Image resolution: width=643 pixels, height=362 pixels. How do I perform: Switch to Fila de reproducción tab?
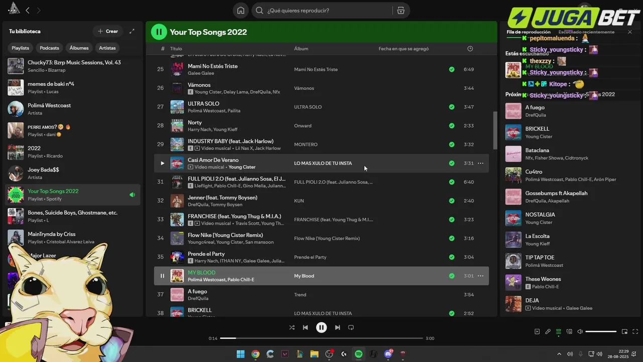tap(528, 32)
